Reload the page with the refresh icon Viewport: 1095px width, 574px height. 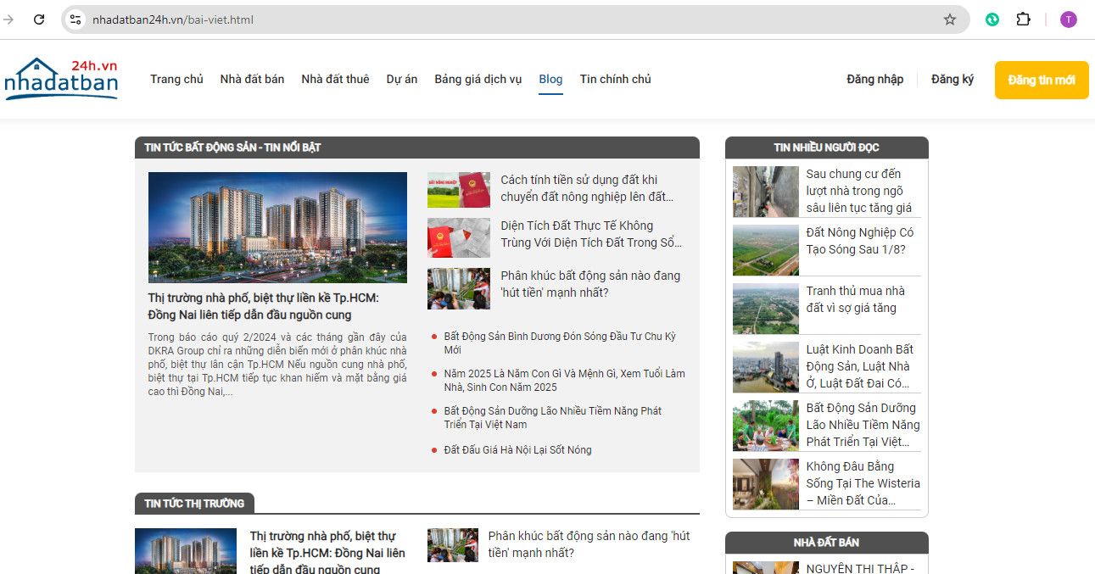pos(39,20)
